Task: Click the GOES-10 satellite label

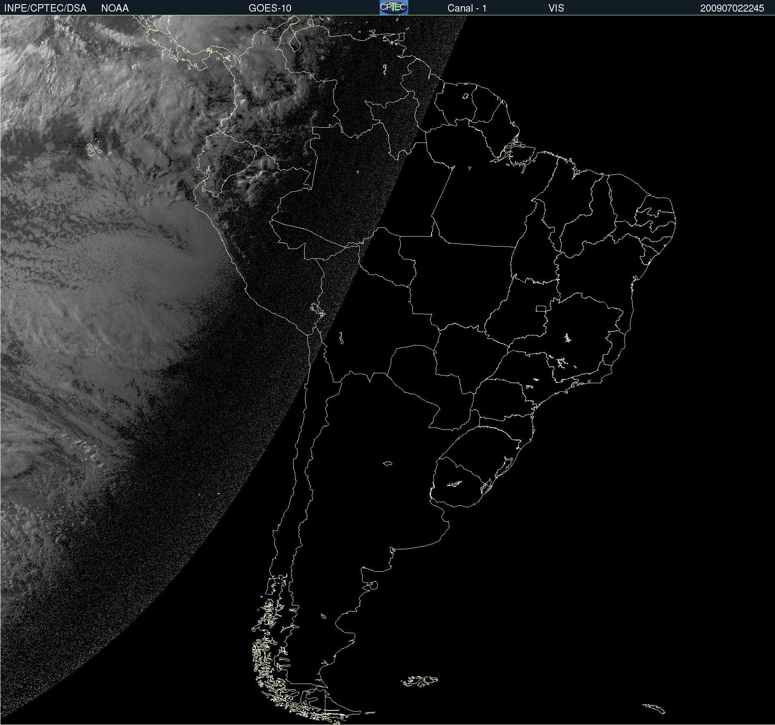Action: (270, 8)
